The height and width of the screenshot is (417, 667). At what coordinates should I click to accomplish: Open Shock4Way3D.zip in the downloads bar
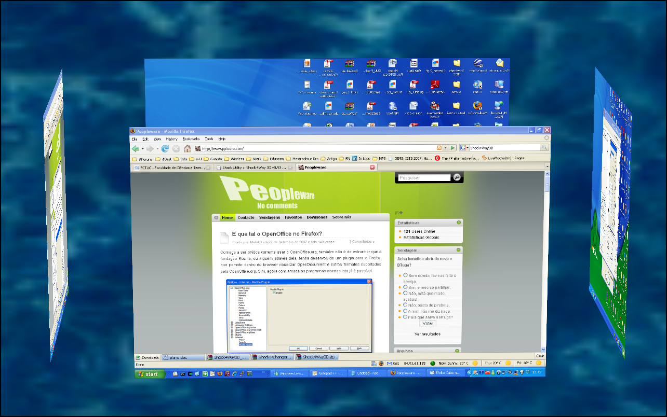(x=317, y=357)
